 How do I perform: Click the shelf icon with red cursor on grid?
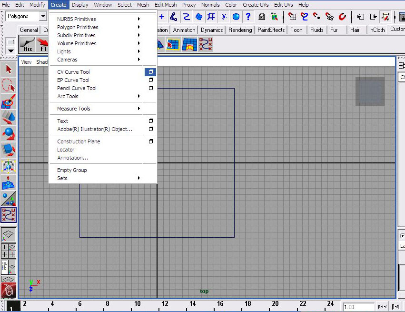pos(173,45)
